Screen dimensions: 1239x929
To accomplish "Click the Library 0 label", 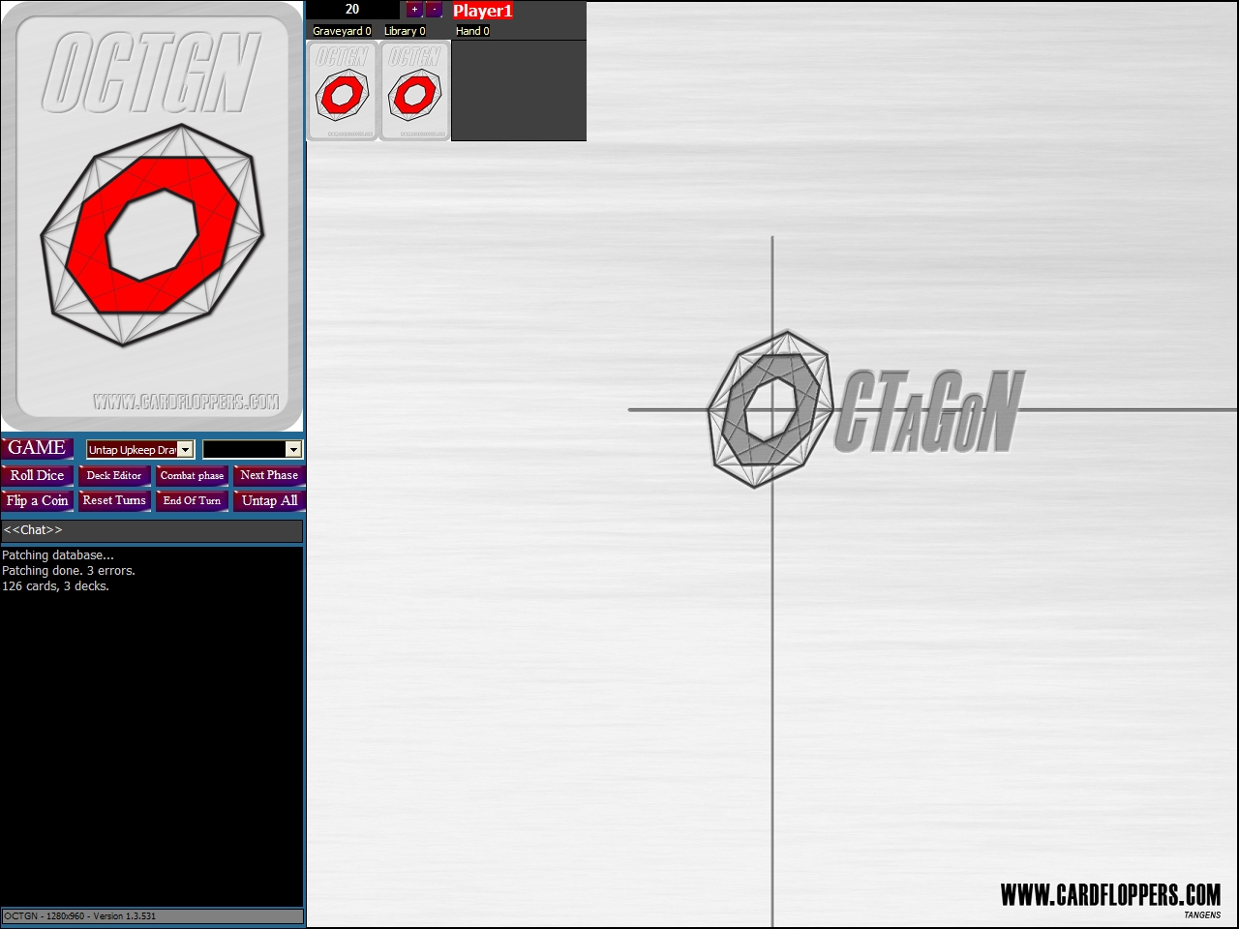I will pos(405,31).
